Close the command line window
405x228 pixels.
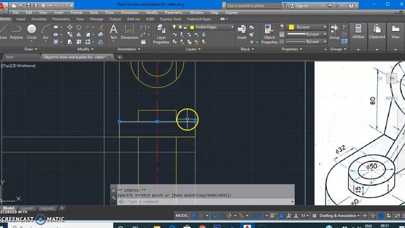point(113,191)
